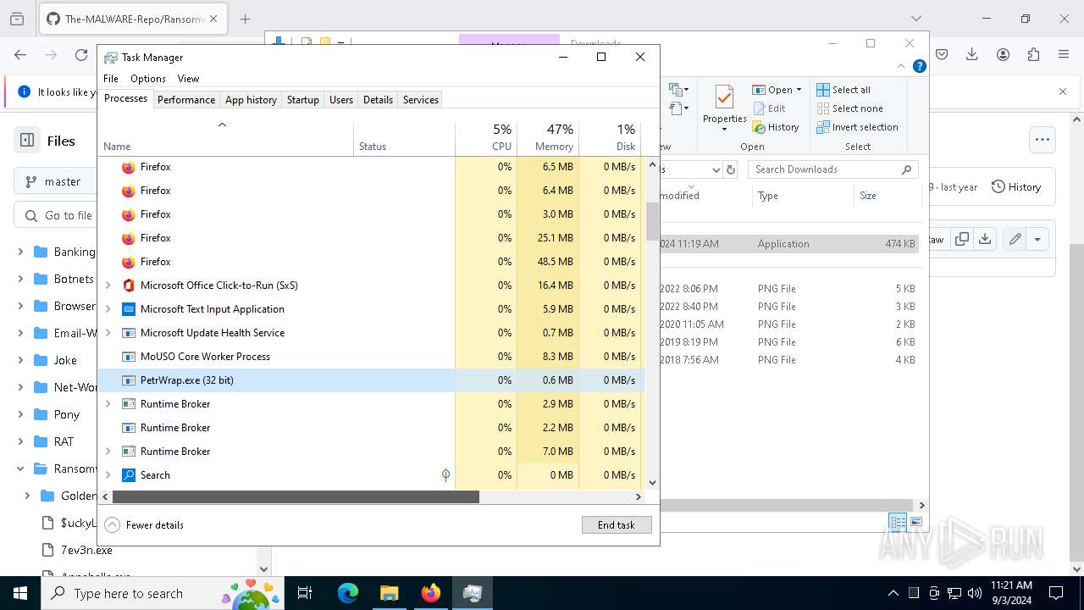The height and width of the screenshot is (610, 1084).
Task: Click the PetrWrap.exe process icon
Action: 129,380
